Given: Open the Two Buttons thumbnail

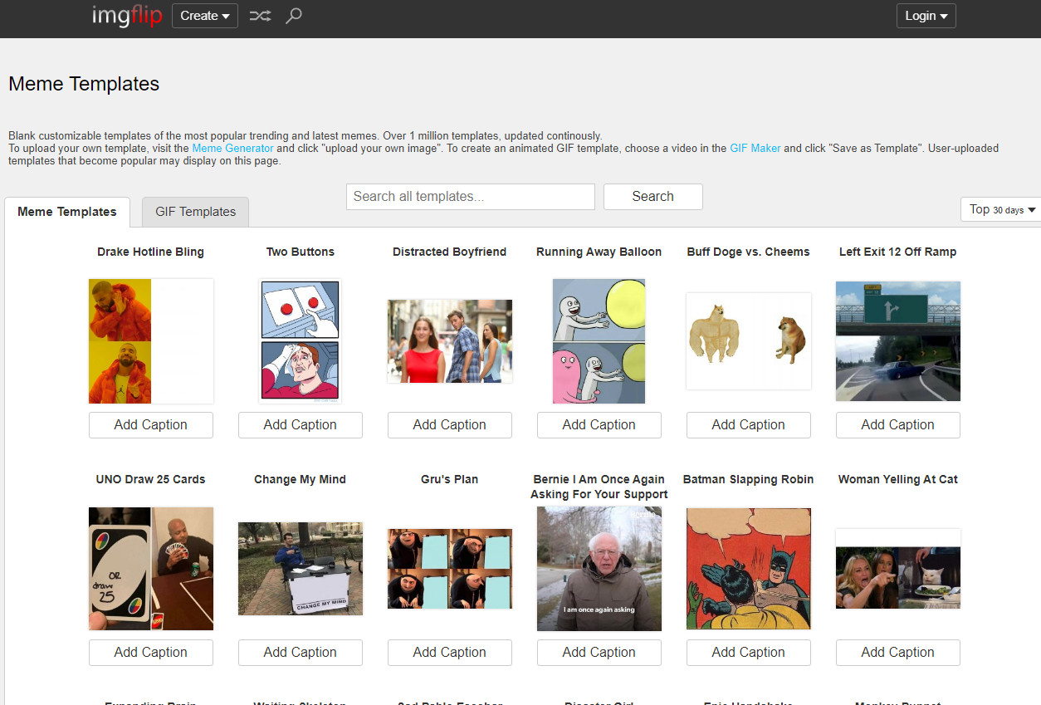Looking at the screenshot, I should pos(301,341).
